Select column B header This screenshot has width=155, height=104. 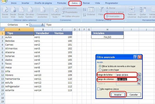(43, 30)
